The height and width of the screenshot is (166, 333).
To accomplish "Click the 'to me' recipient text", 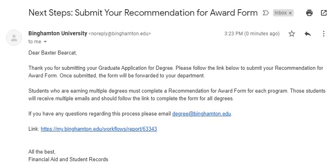I will coord(34,42).
